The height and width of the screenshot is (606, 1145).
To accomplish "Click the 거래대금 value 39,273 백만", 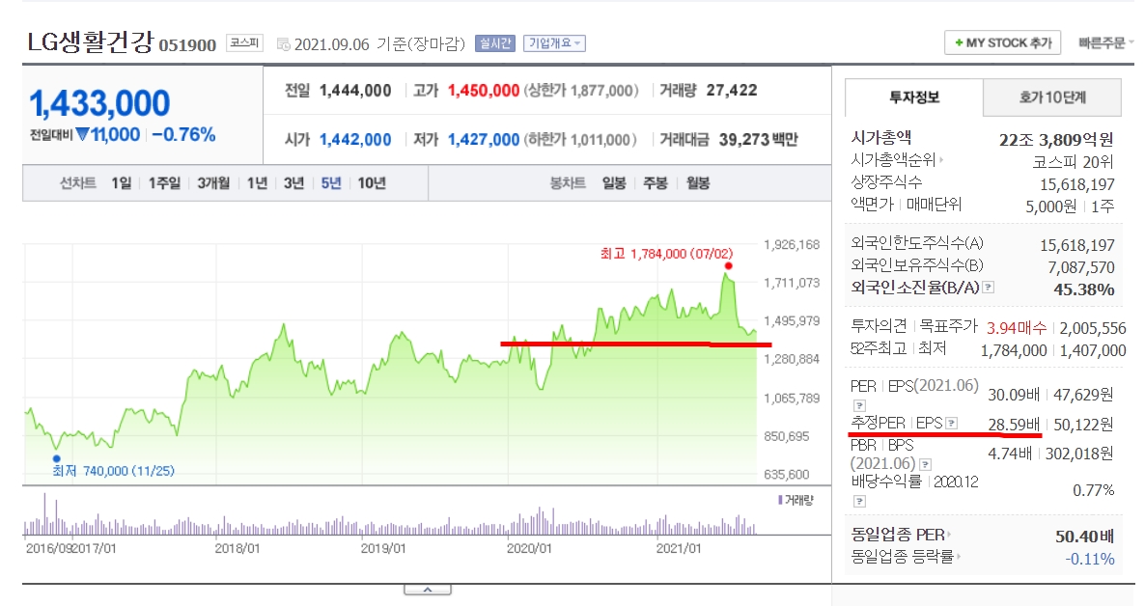I will click(759, 140).
